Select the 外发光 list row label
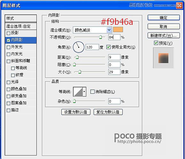Image resolution: width=185 pixels, height=159 pixels. tap(17, 47)
